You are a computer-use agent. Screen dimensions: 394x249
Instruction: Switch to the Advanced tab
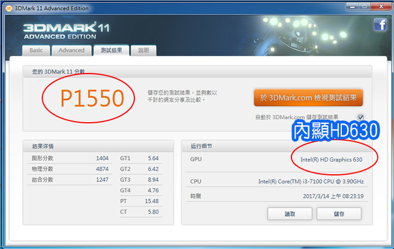72,50
